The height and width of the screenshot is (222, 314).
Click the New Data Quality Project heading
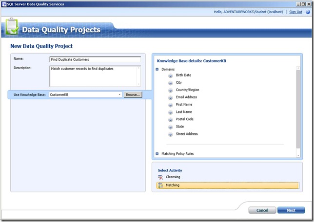tap(41, 46)
